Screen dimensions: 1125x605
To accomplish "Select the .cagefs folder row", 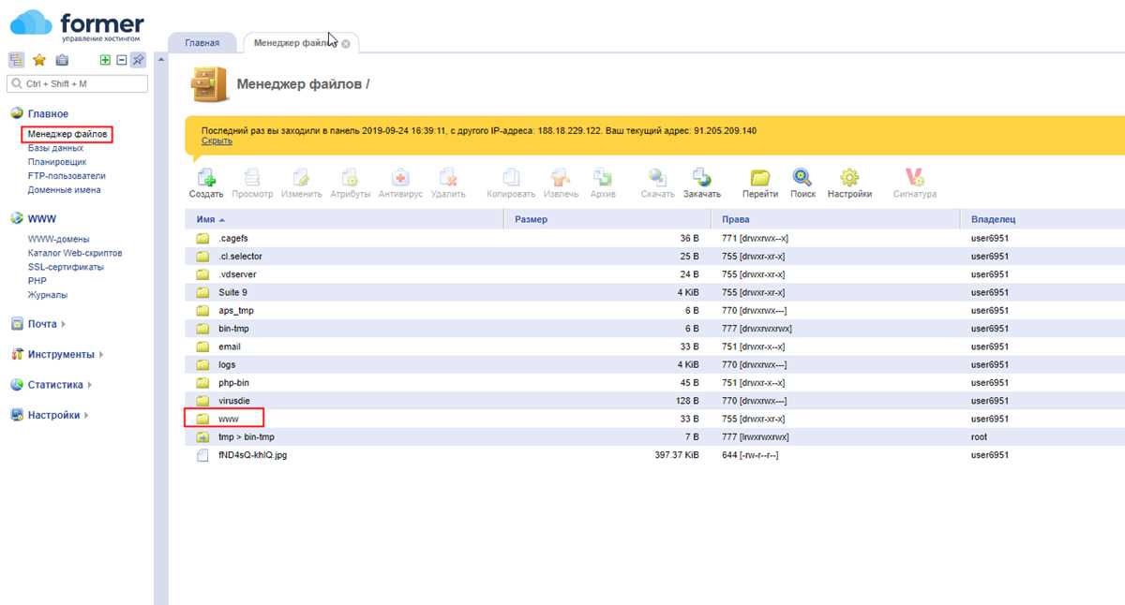I will tap(655, 238).
